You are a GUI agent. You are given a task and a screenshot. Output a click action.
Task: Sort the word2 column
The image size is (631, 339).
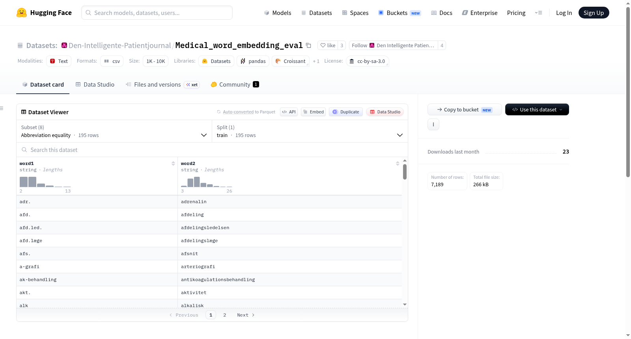tap(398, 163)
